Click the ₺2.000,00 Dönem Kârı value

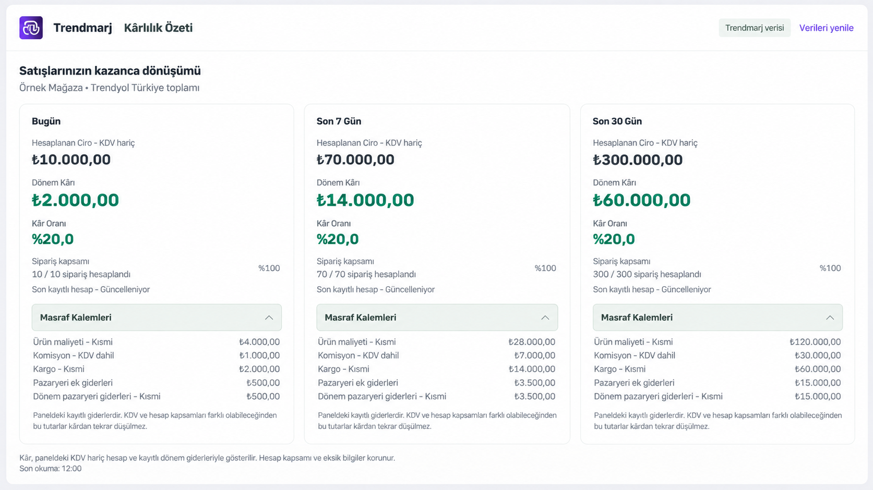point(75,200)
